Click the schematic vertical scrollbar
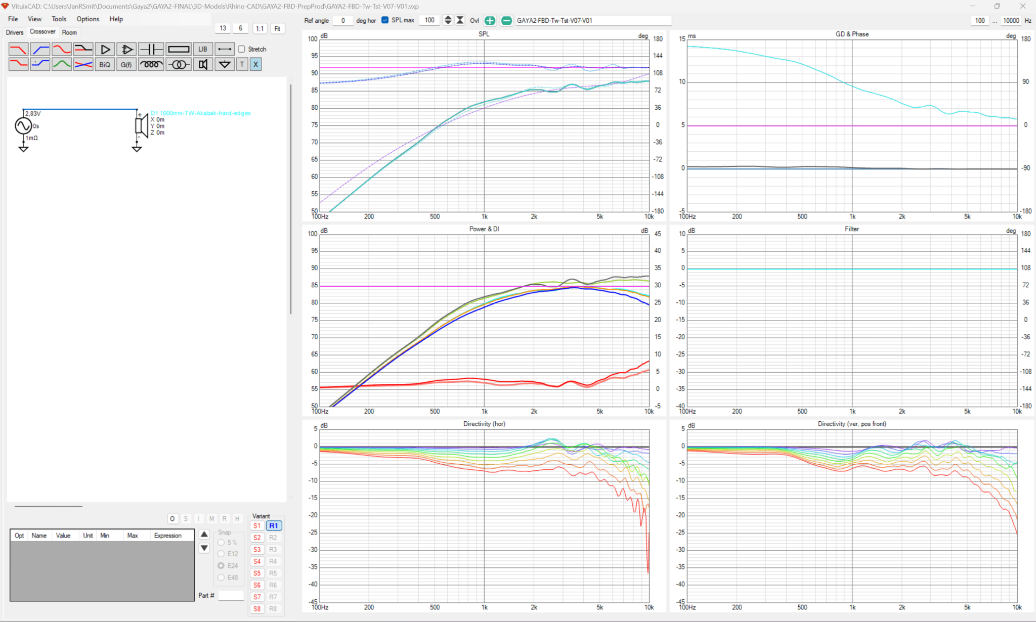Image resolution: width=1036 pixels, height=622 pixels. (x=290, y=199)
